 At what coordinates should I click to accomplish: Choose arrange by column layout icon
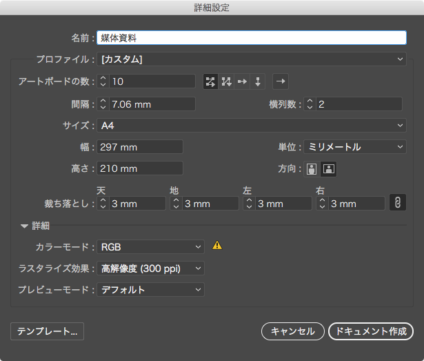click(258, 82)
